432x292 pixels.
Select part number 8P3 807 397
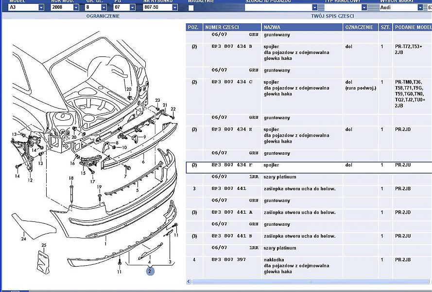click(229, 260)
